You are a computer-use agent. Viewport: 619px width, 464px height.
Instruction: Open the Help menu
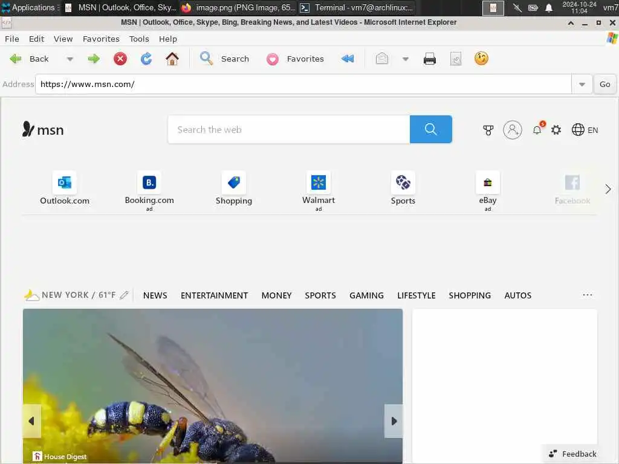[x=168, y=39]
